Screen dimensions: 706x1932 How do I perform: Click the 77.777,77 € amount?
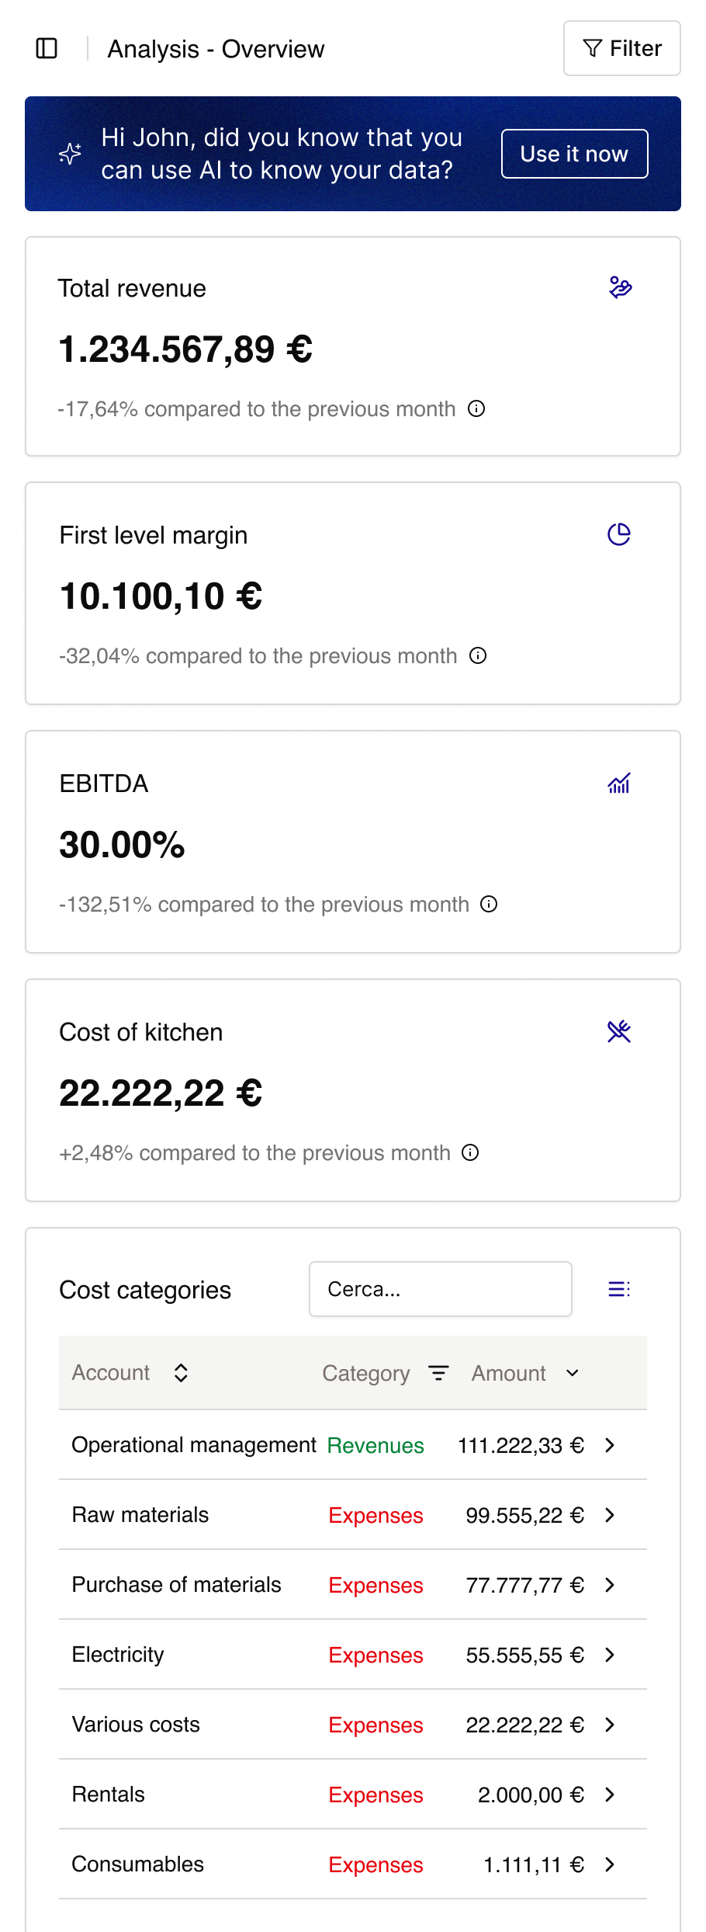point(525,1585)
